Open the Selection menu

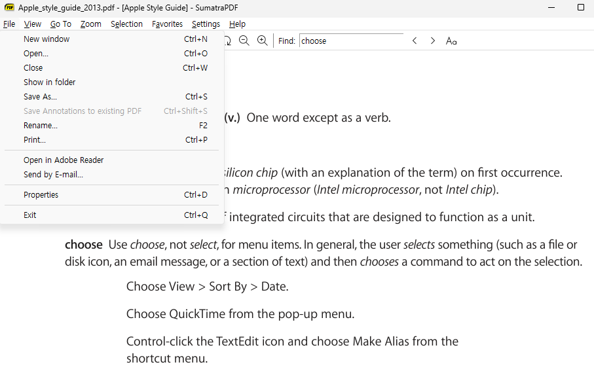pyautogui.click(x=126, y=24)
